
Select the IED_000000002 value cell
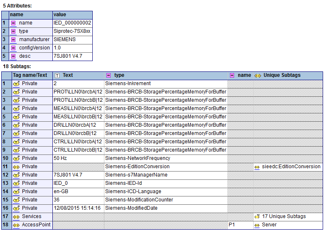[72, 23]
